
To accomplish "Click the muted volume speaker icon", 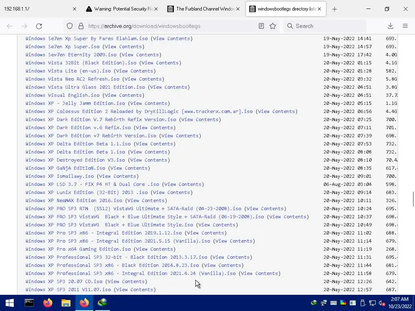I will (x=382, y=303).
